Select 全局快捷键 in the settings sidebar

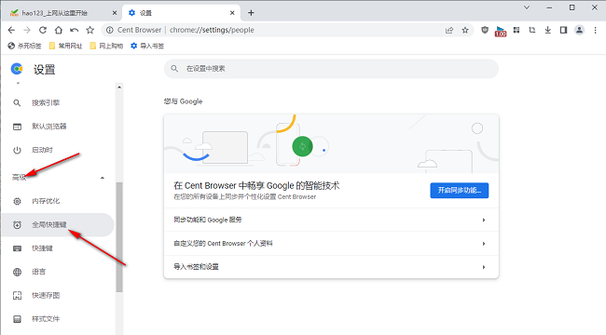58,225
